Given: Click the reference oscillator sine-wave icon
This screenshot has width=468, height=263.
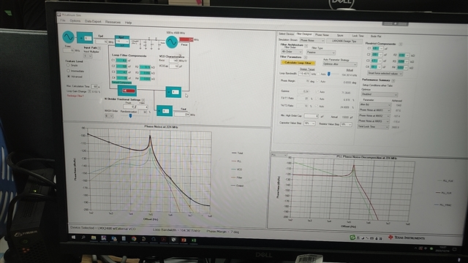Looking at the screenshot, I should coord(68,37).
